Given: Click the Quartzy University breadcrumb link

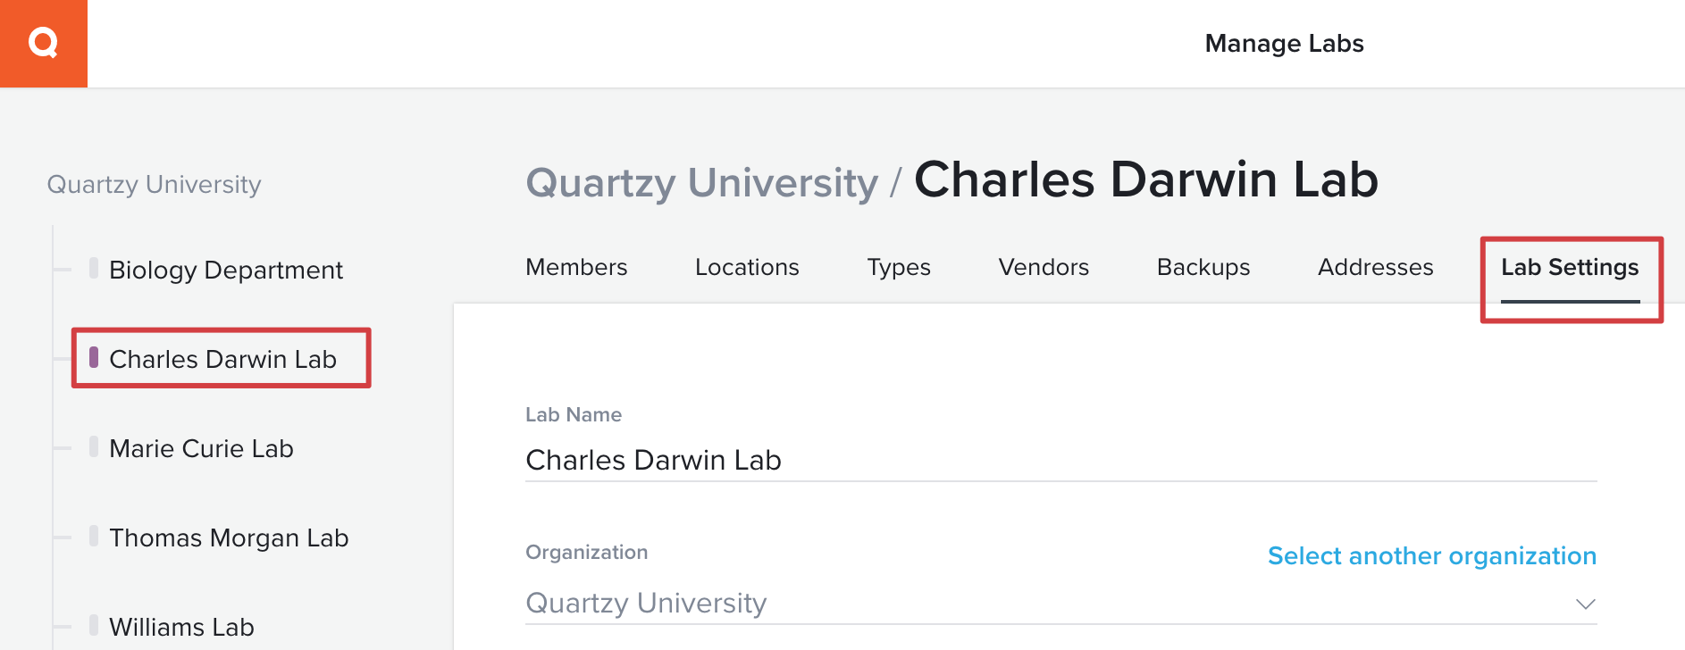Looking at the screenshot, I should coord(700,182).
